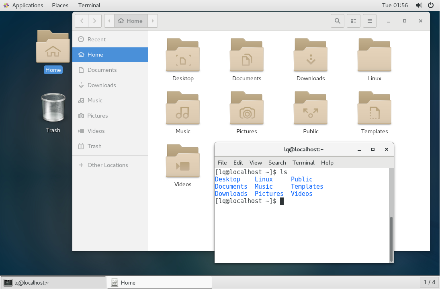Open the Pictures folder icon in main pane

click(x=247, y=108)
